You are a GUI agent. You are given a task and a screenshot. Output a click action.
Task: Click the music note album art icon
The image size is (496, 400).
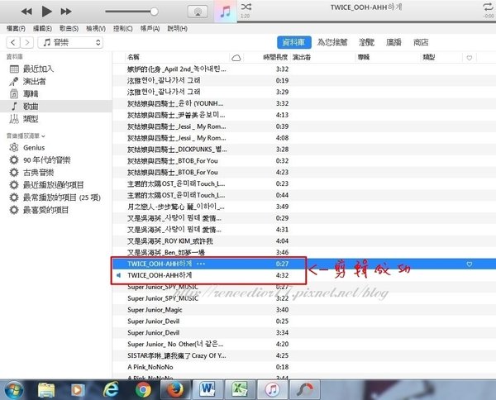[225, 12]
